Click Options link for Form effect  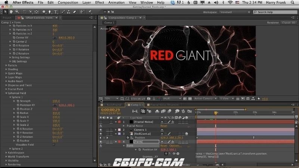pos(175,146)
